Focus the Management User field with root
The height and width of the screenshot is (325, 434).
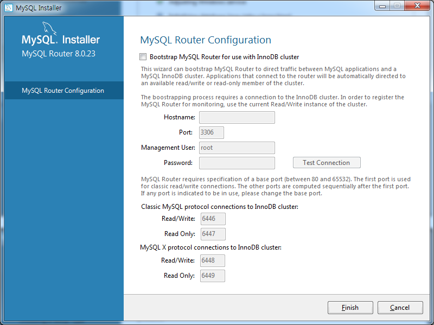[x=237, y=148]
